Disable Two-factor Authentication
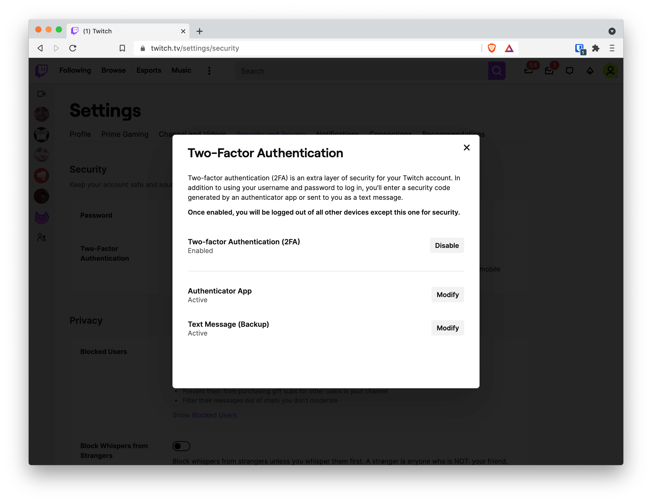 point(447,245)
